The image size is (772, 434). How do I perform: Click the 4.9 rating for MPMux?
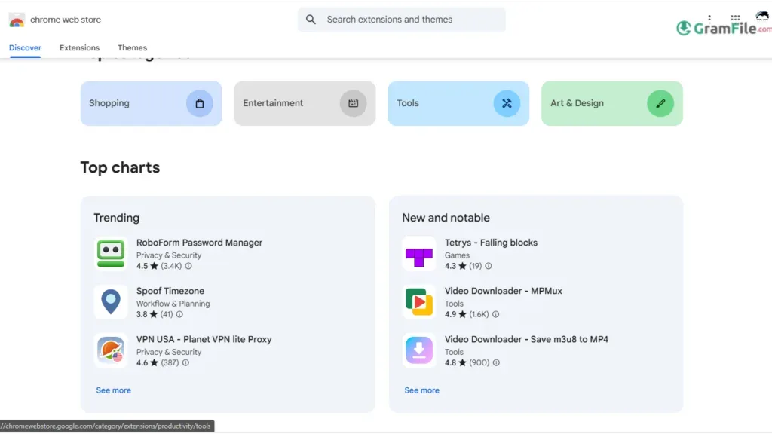[451, 314]
